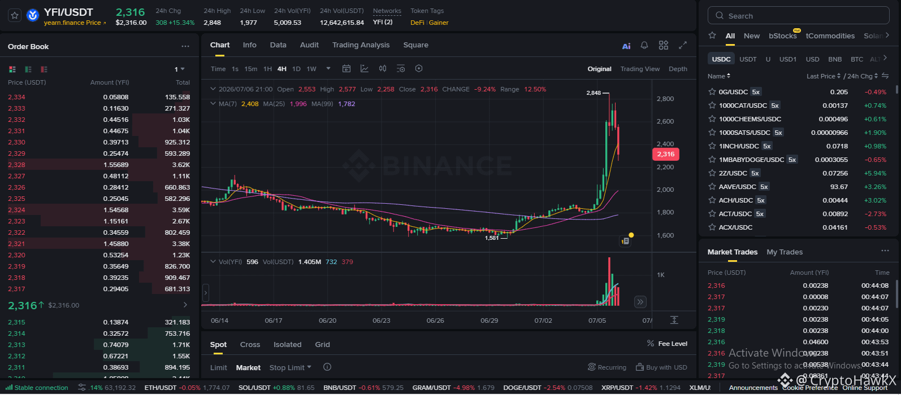Open the Info tab
The height and width of the screenshot is (395, 901).
coord(249,45)
